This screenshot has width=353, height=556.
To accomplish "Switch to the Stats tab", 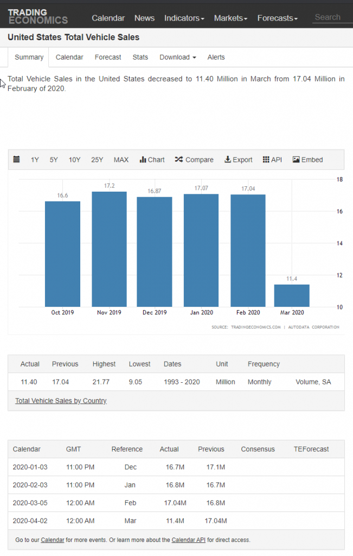I will pos(140,57).
